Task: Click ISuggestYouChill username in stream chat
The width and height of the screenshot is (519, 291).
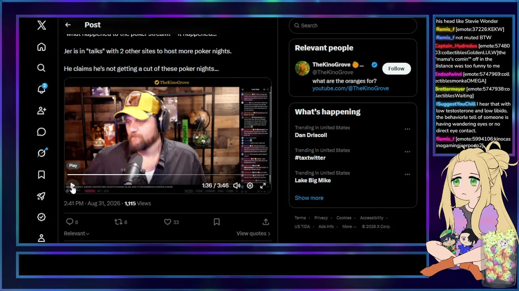Action: click(456, 104)
